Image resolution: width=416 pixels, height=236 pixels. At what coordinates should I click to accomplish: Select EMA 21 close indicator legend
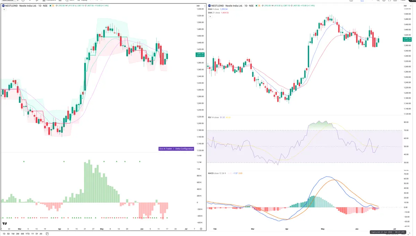click(214, 12)
